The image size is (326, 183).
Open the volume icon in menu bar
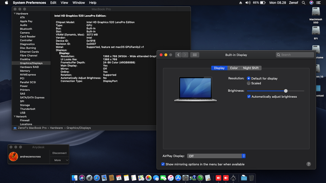pyautogui.click(x=248, y=3)
